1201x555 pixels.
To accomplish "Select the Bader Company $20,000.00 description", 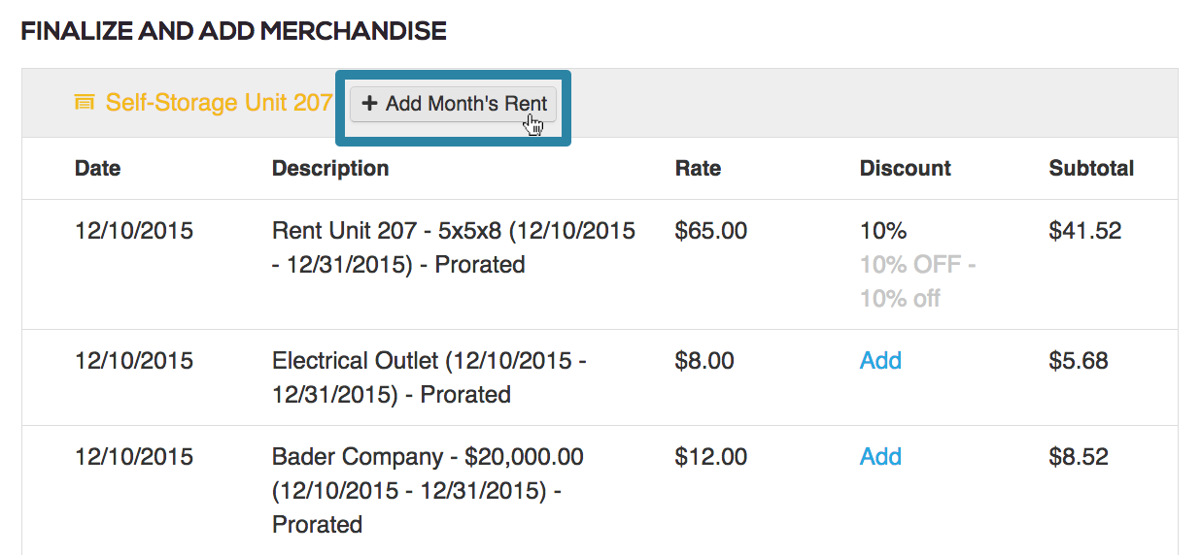I will (x=428, y=491).
